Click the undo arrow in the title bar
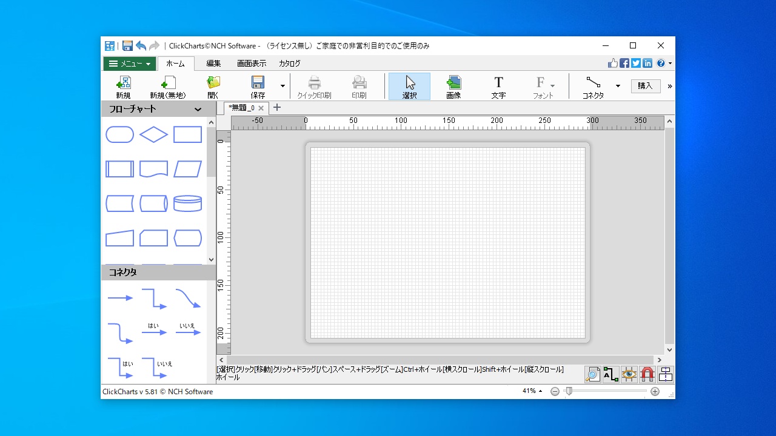The image size is (776, 436). (x=141, y=46)
